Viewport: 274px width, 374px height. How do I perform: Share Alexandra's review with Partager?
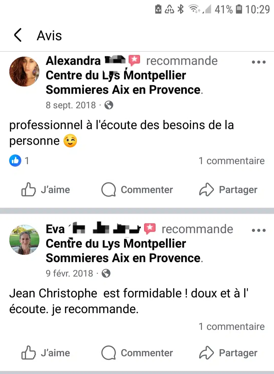(228, 190)
